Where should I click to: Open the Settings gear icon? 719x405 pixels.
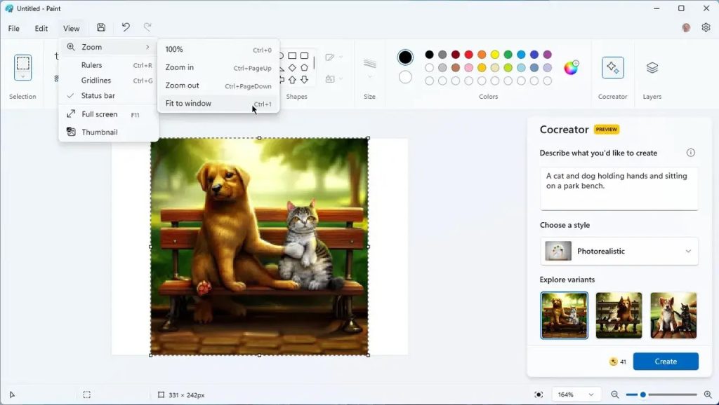coord(706,27)
